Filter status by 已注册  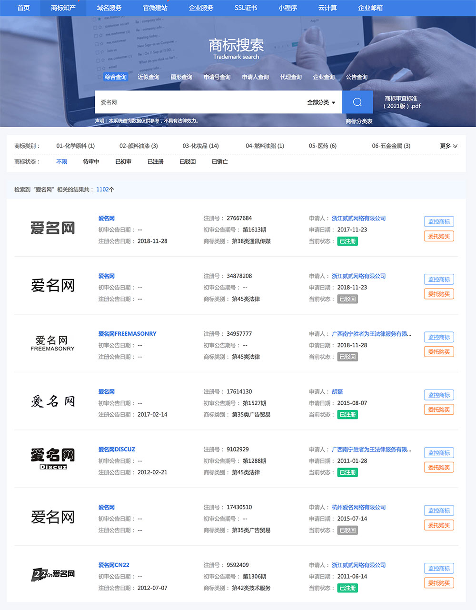pos(156,162)
